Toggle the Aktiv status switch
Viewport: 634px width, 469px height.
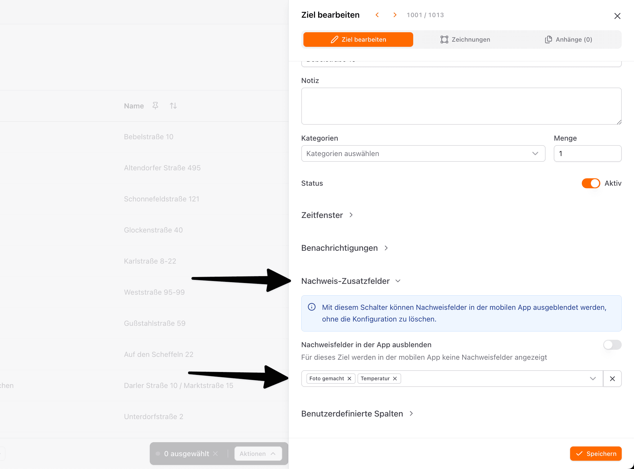coord(591,183)
